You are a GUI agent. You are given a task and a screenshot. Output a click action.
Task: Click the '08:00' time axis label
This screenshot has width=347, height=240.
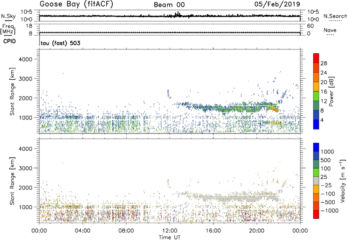[x=126, y=231]
